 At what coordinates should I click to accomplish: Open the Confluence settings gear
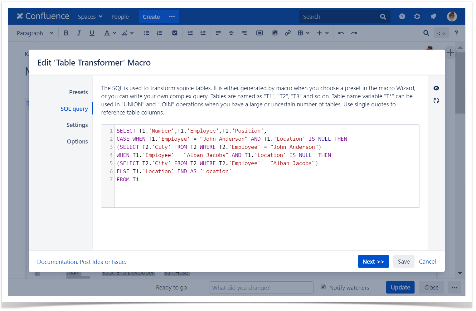(417, 17)
